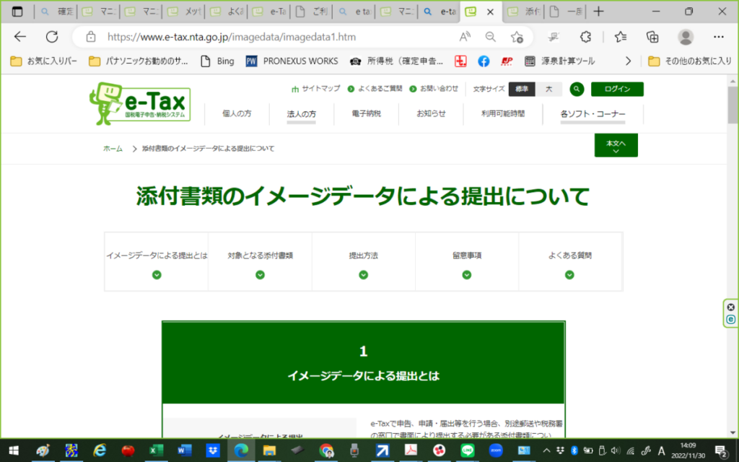This screenshot has width=739, height=462.
Task: Refresh the page with the reload icon
Action: pos(51,36)
